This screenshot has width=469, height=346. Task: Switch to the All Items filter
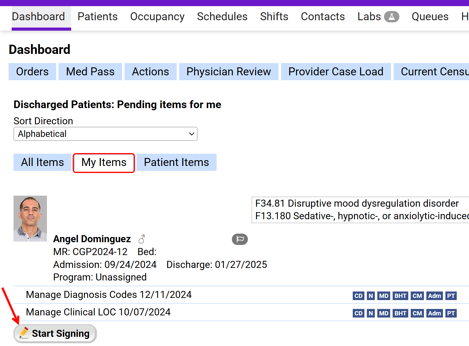pyautogui.click(x=42, y=162)
